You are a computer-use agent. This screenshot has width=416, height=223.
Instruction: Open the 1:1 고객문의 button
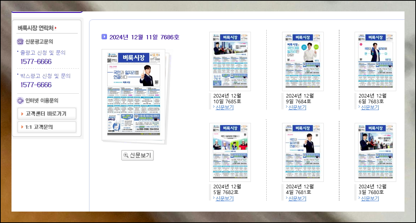coord(47,127)
